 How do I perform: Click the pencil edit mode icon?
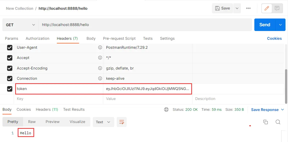pos(267,8)
